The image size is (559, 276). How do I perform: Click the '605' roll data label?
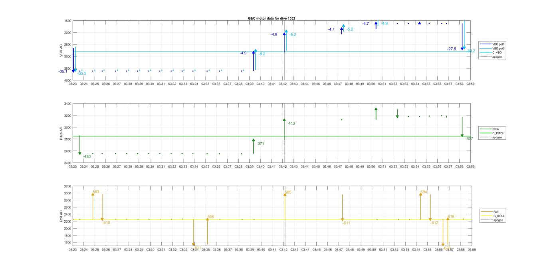[210, 217]
